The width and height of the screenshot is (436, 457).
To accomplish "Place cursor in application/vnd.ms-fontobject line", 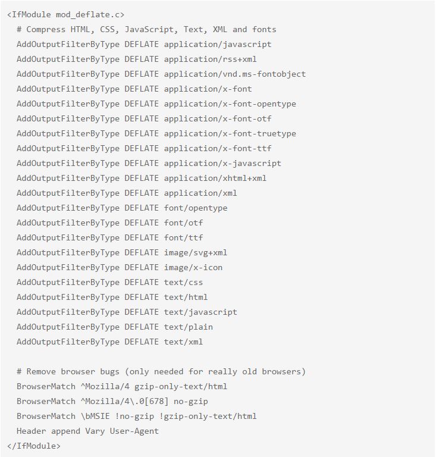I will pyautogui.click(x=161, y=74).
